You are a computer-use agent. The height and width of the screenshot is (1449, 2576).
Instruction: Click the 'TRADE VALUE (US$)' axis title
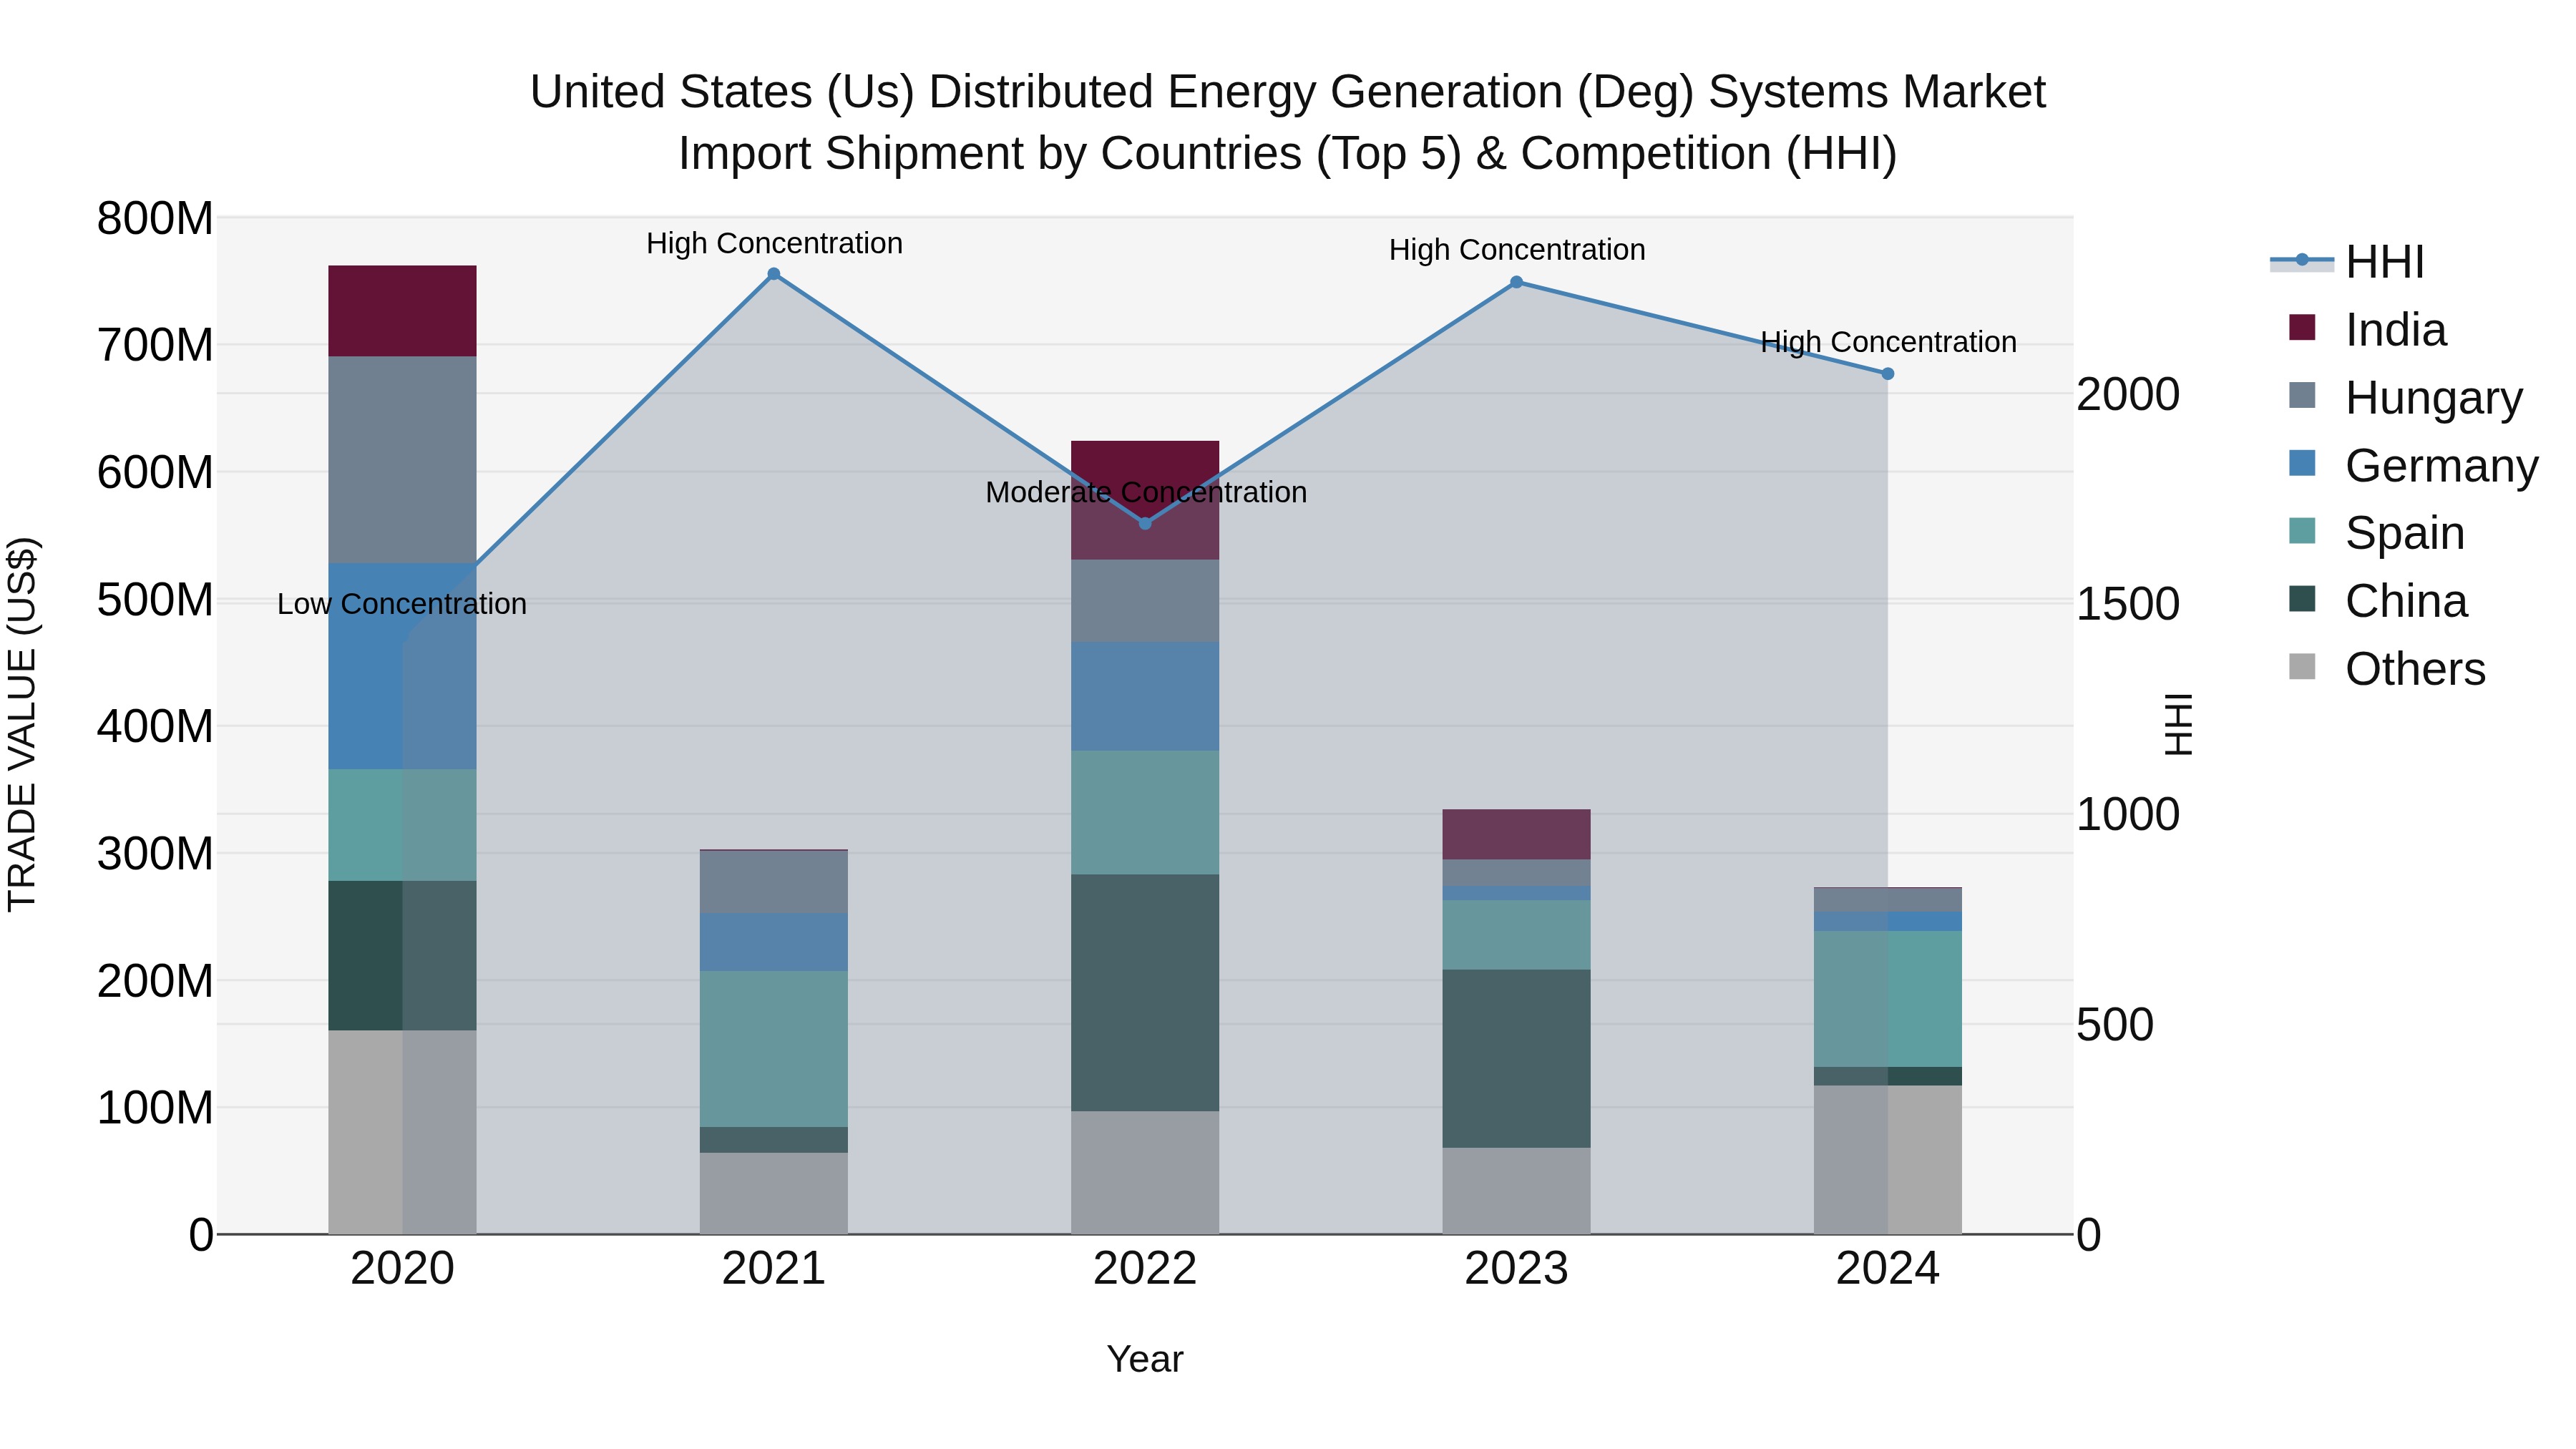coord(22,724)
